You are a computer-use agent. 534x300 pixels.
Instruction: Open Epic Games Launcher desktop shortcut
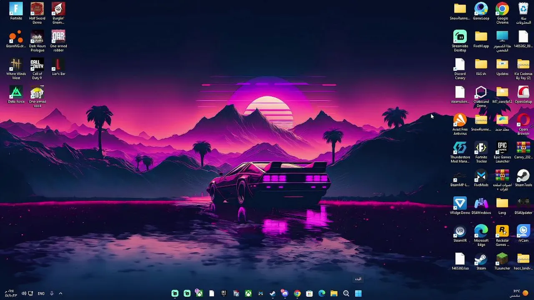(502, 152)
